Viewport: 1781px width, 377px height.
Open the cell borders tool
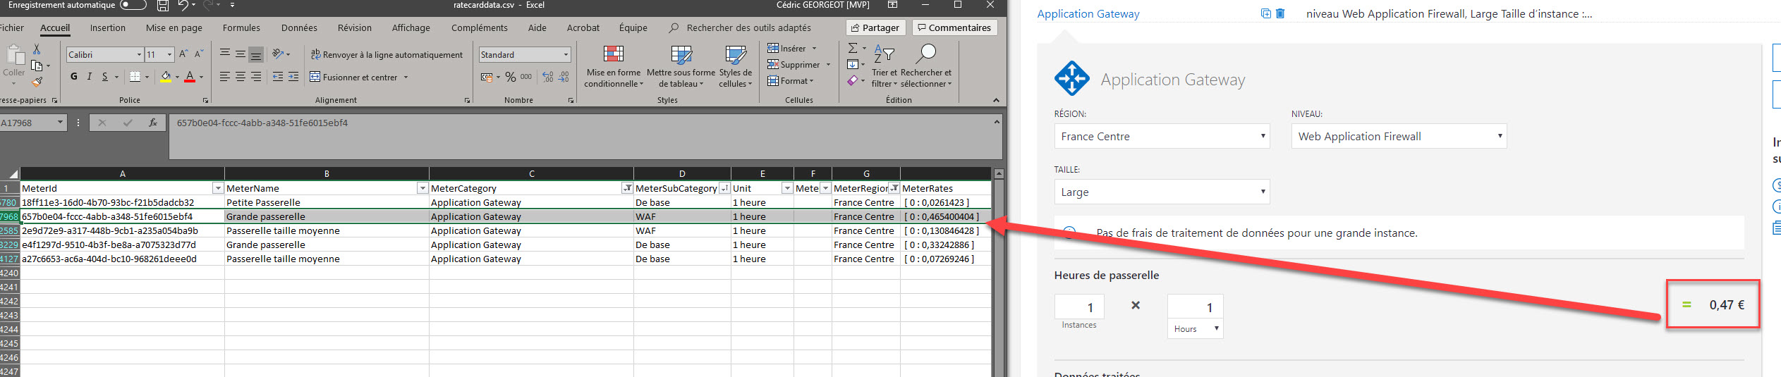pos(135,77)
